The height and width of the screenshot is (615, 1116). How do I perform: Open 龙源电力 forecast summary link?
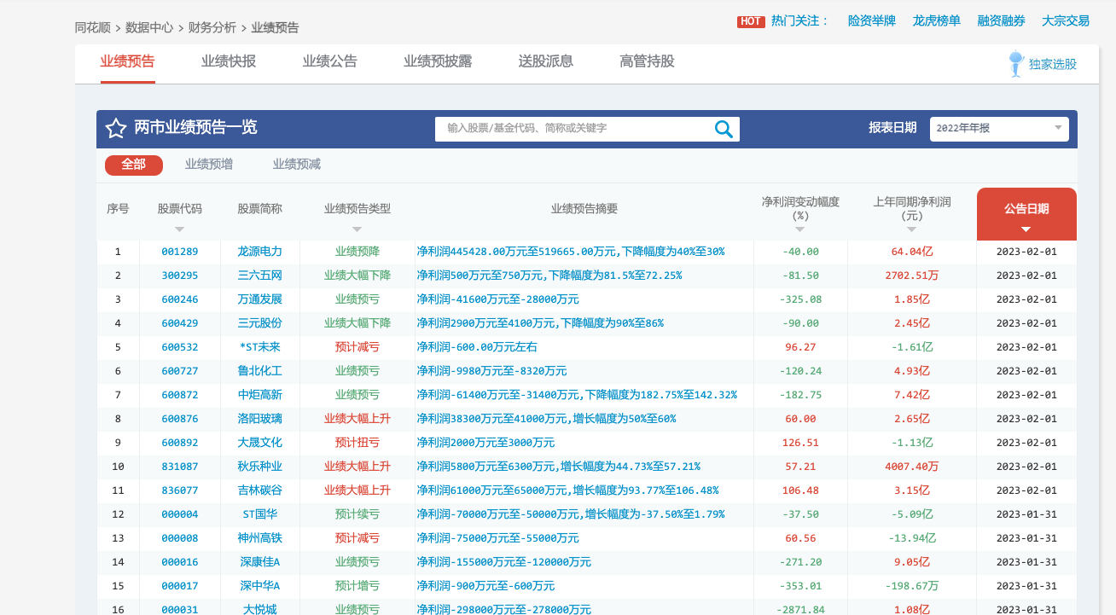point(571,252)
